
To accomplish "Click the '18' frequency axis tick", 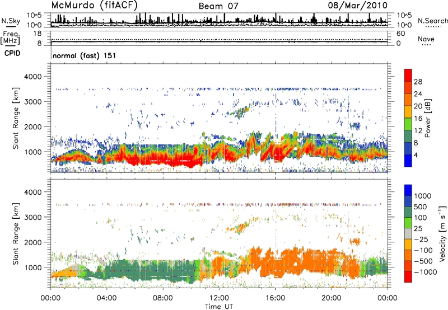I will [x=38, y=34].
